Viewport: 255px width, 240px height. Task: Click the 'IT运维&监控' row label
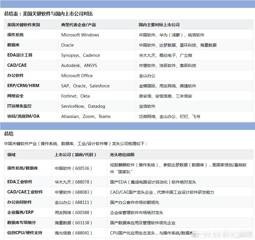point(19,106)
